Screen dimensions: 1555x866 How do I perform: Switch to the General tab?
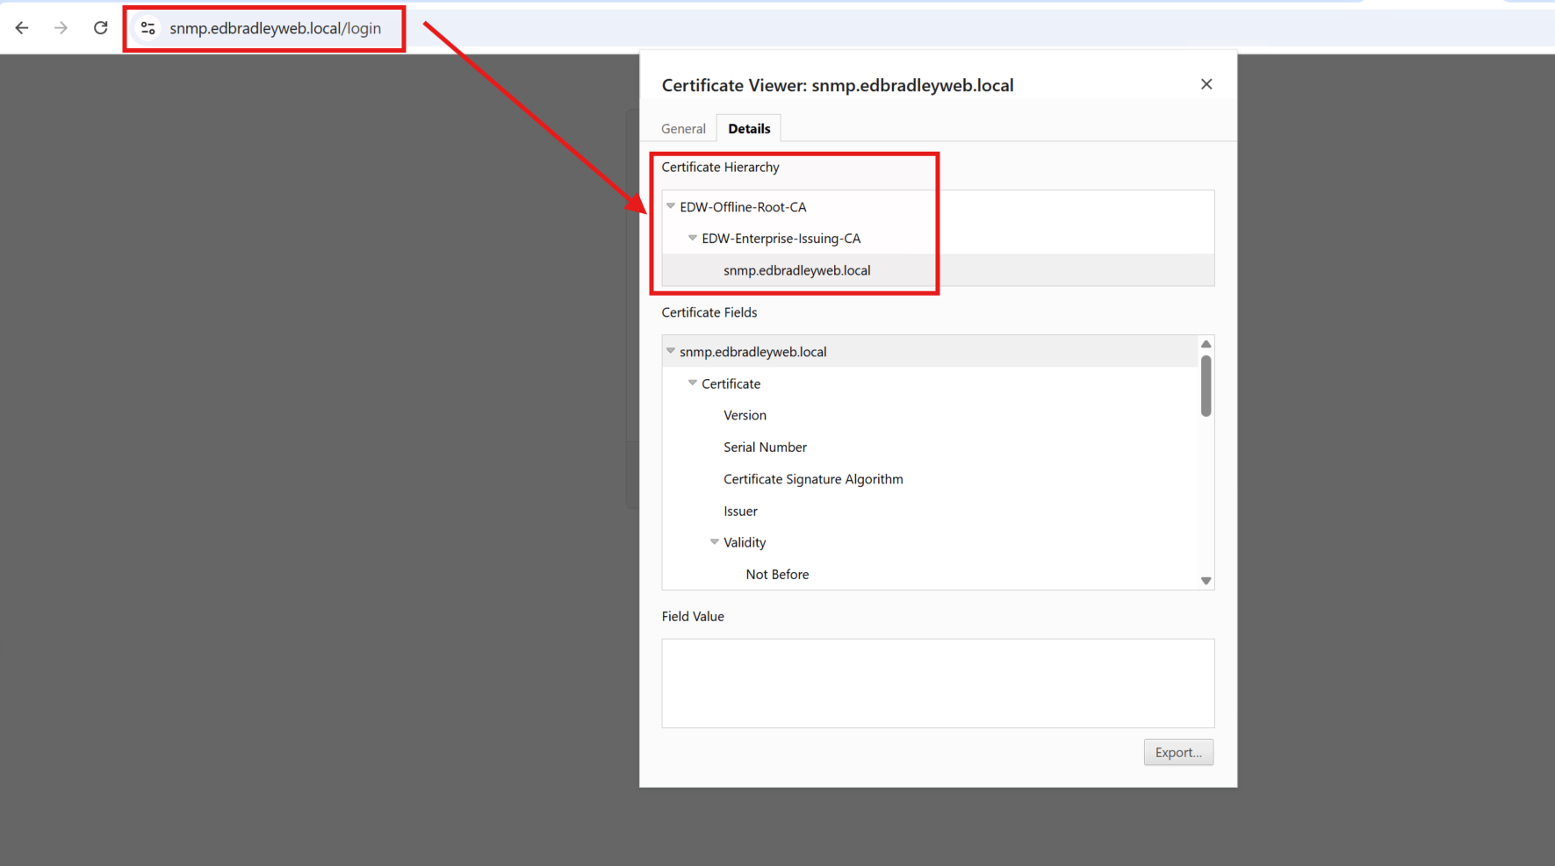683,129
